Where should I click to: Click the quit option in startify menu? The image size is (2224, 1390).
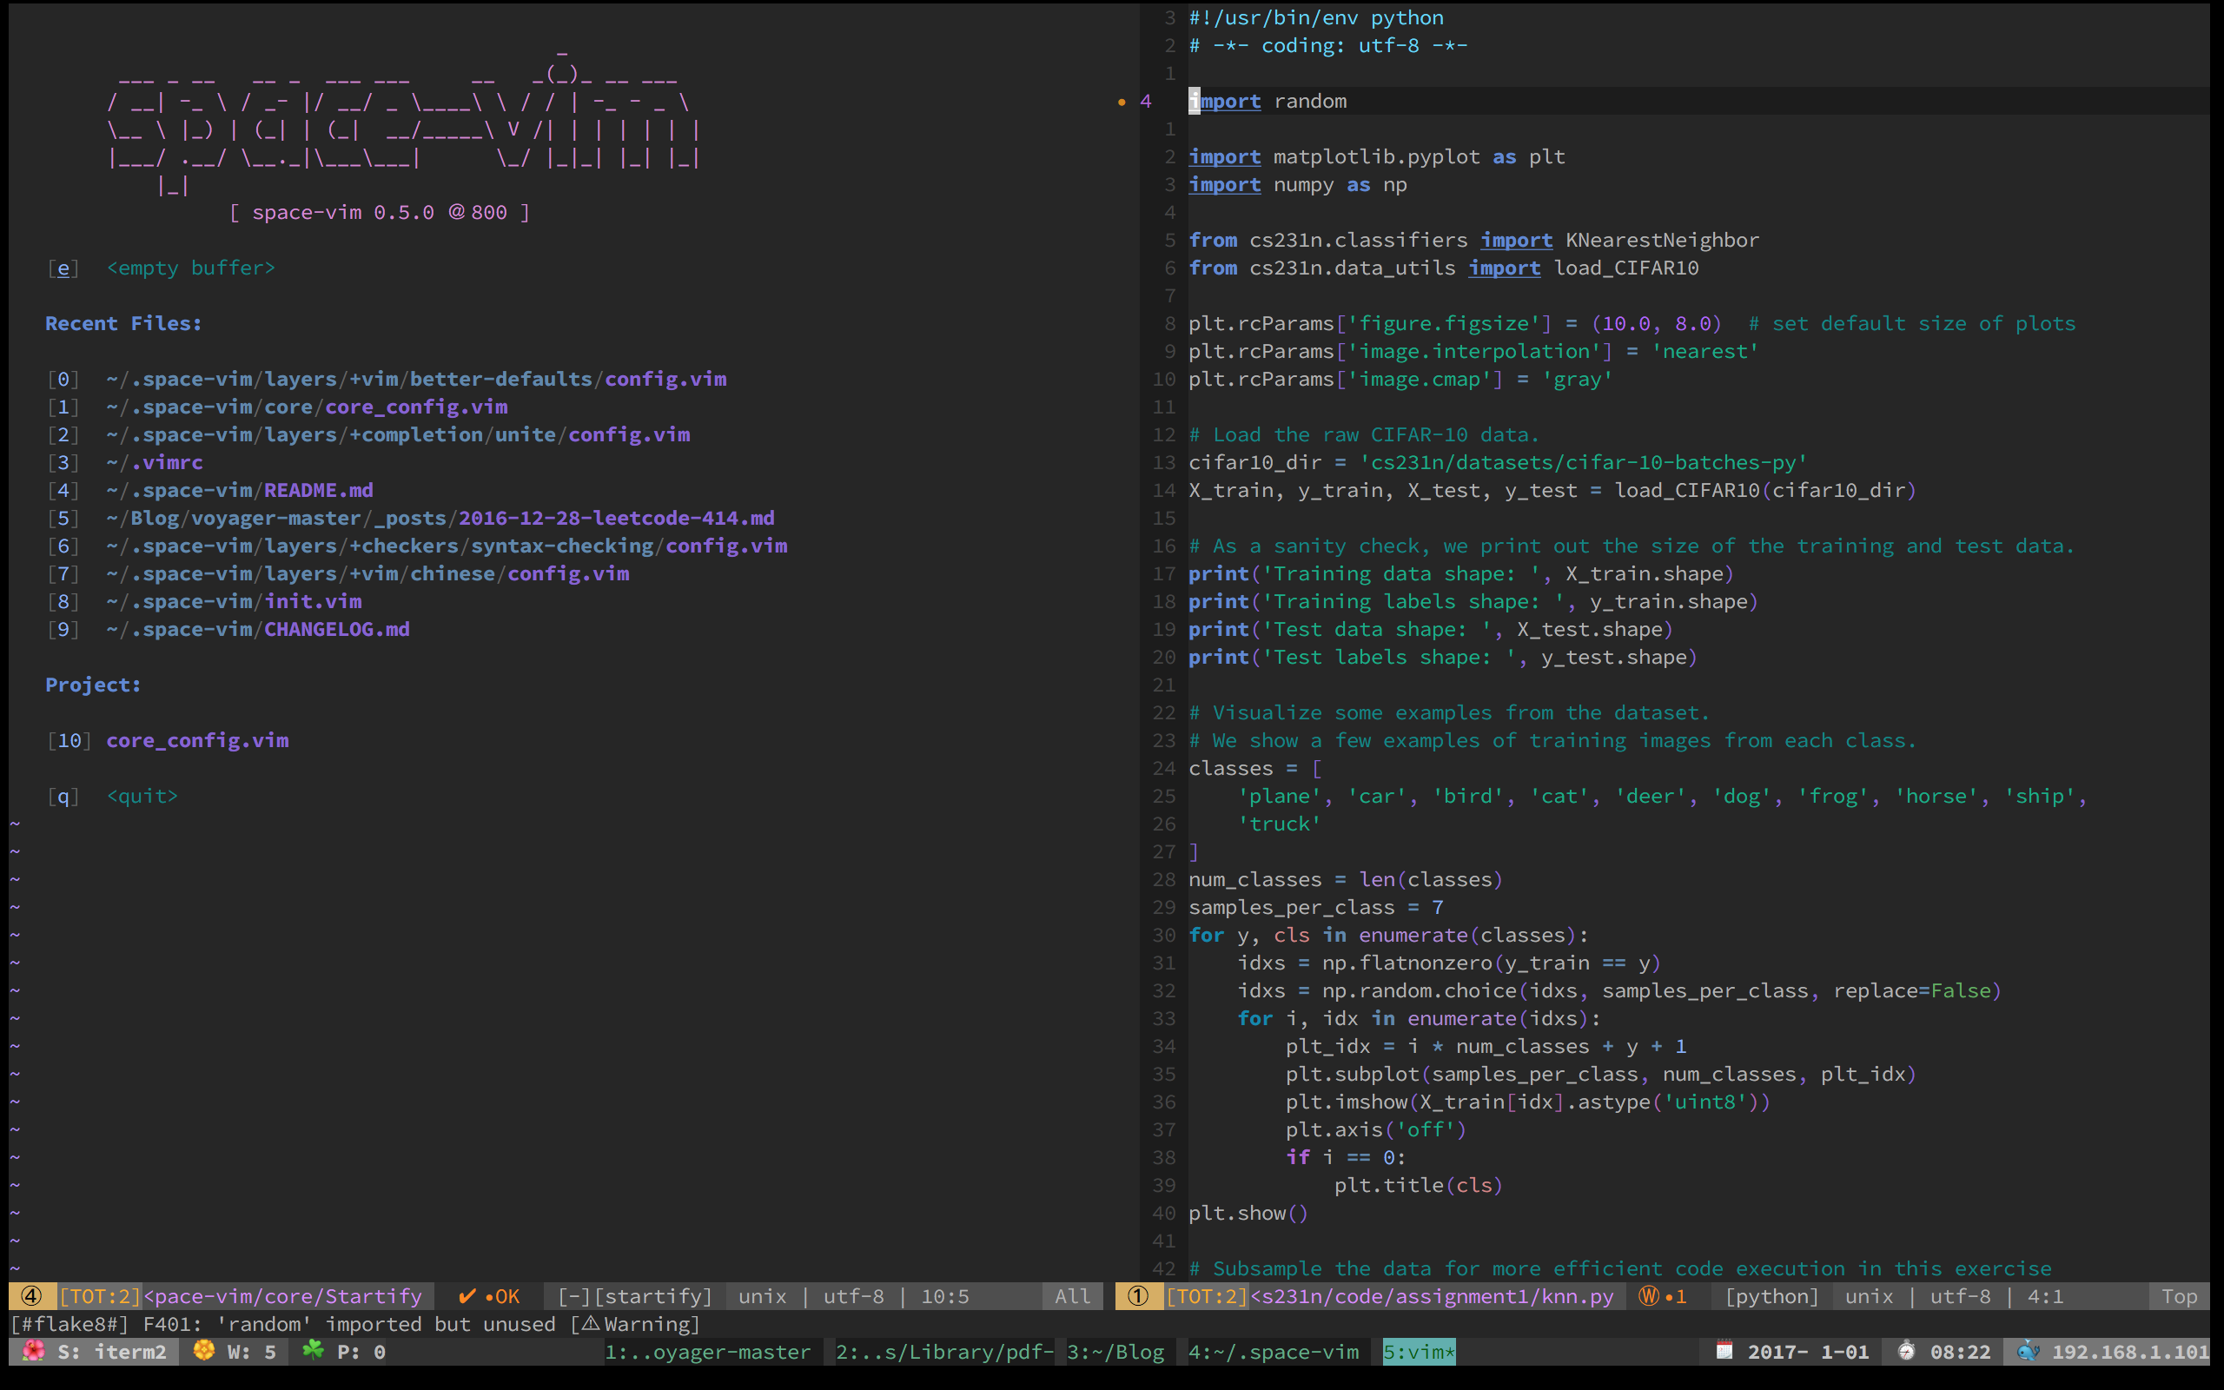[x=142, y=794]
